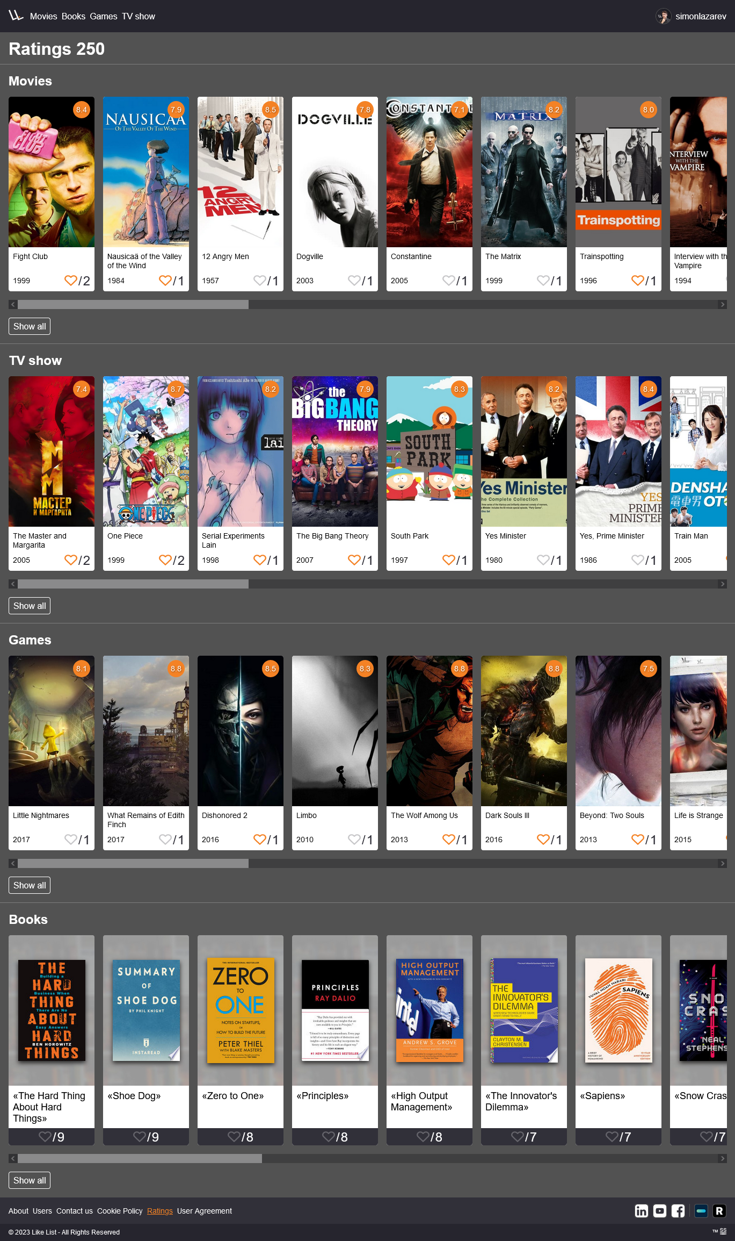This screenshot has width=735, height=1241.
Task: Click Little Nightmares heart icon
Action: [70, 839]
